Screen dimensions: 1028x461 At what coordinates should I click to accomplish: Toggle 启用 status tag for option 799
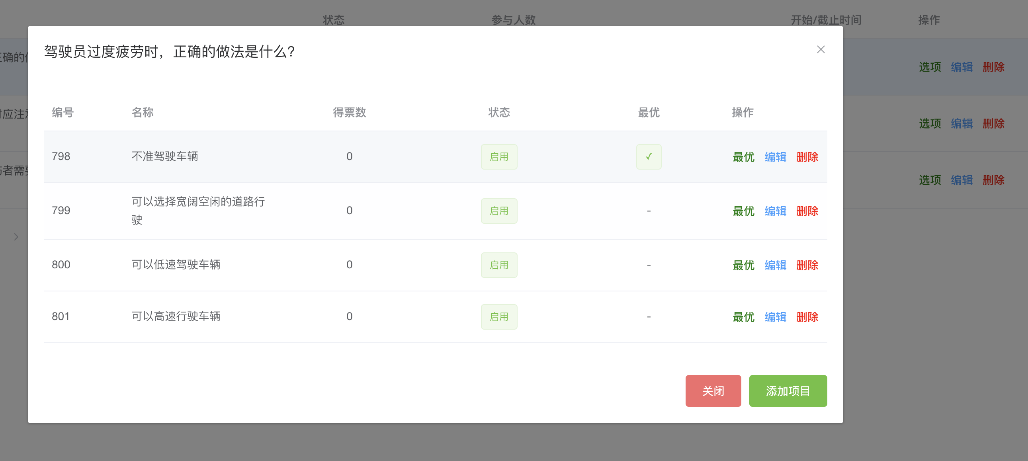(x=499, y=211)
